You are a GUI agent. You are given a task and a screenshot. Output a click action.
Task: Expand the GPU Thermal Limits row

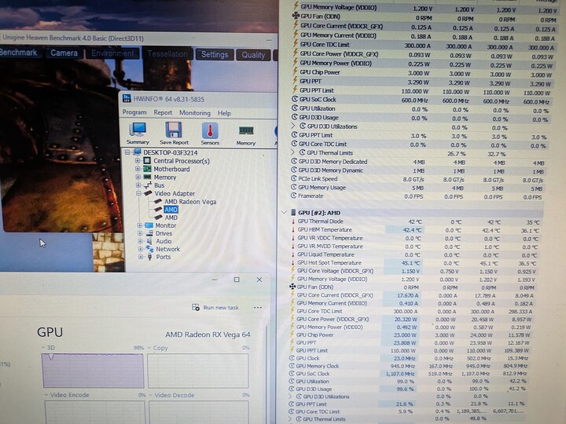[x=293, y=153]
